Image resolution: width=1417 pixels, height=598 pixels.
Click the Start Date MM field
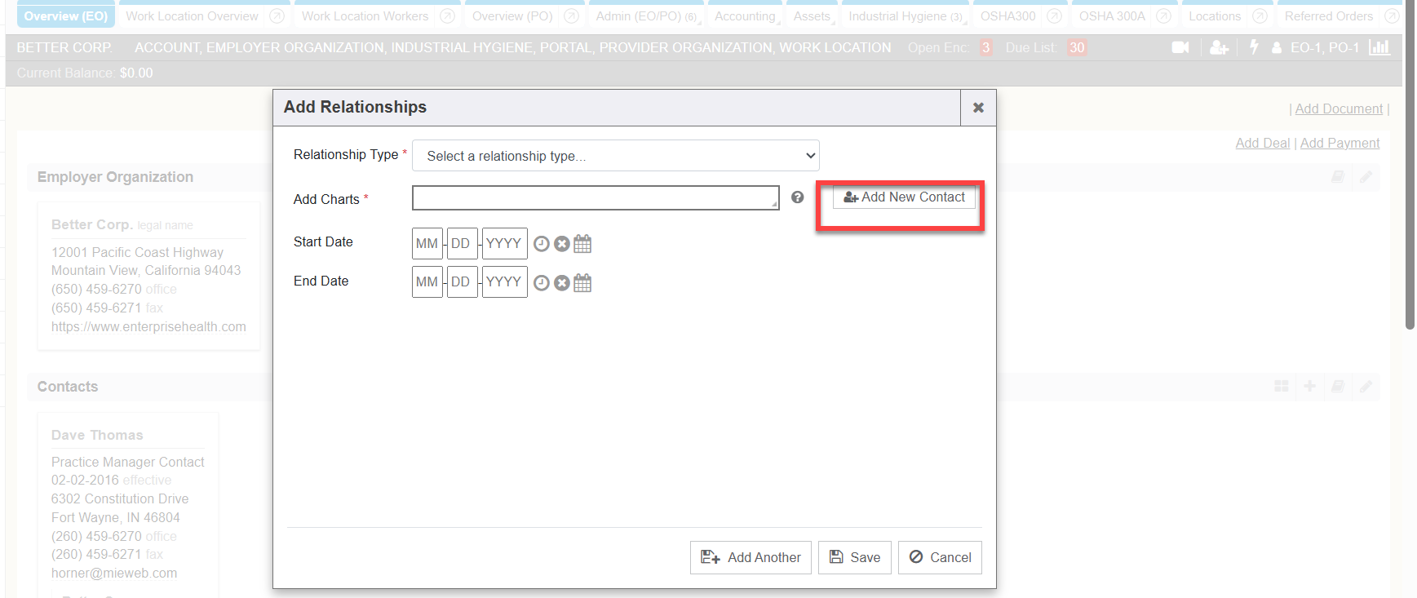pyautogui.click(x=427, y=244)
